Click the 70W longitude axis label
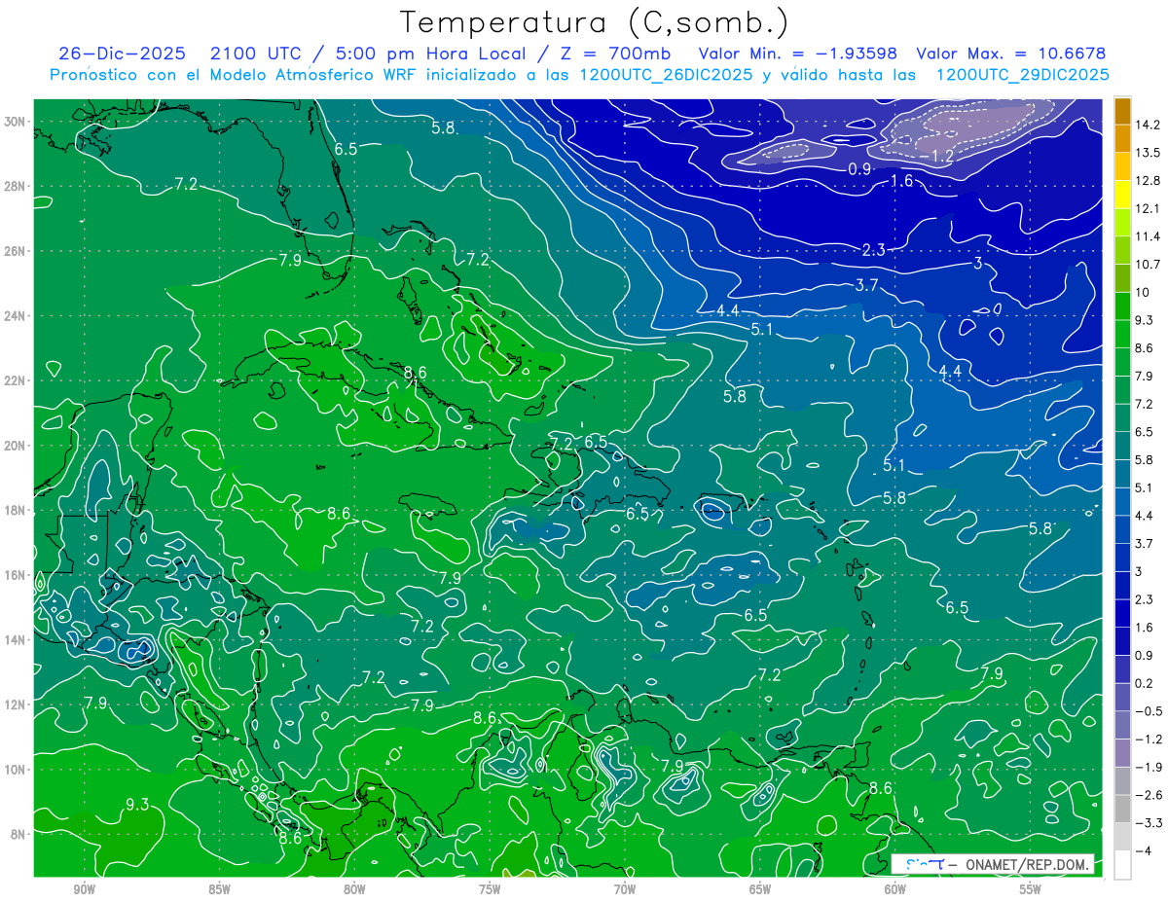1168x902 pixels. point(625,888)
